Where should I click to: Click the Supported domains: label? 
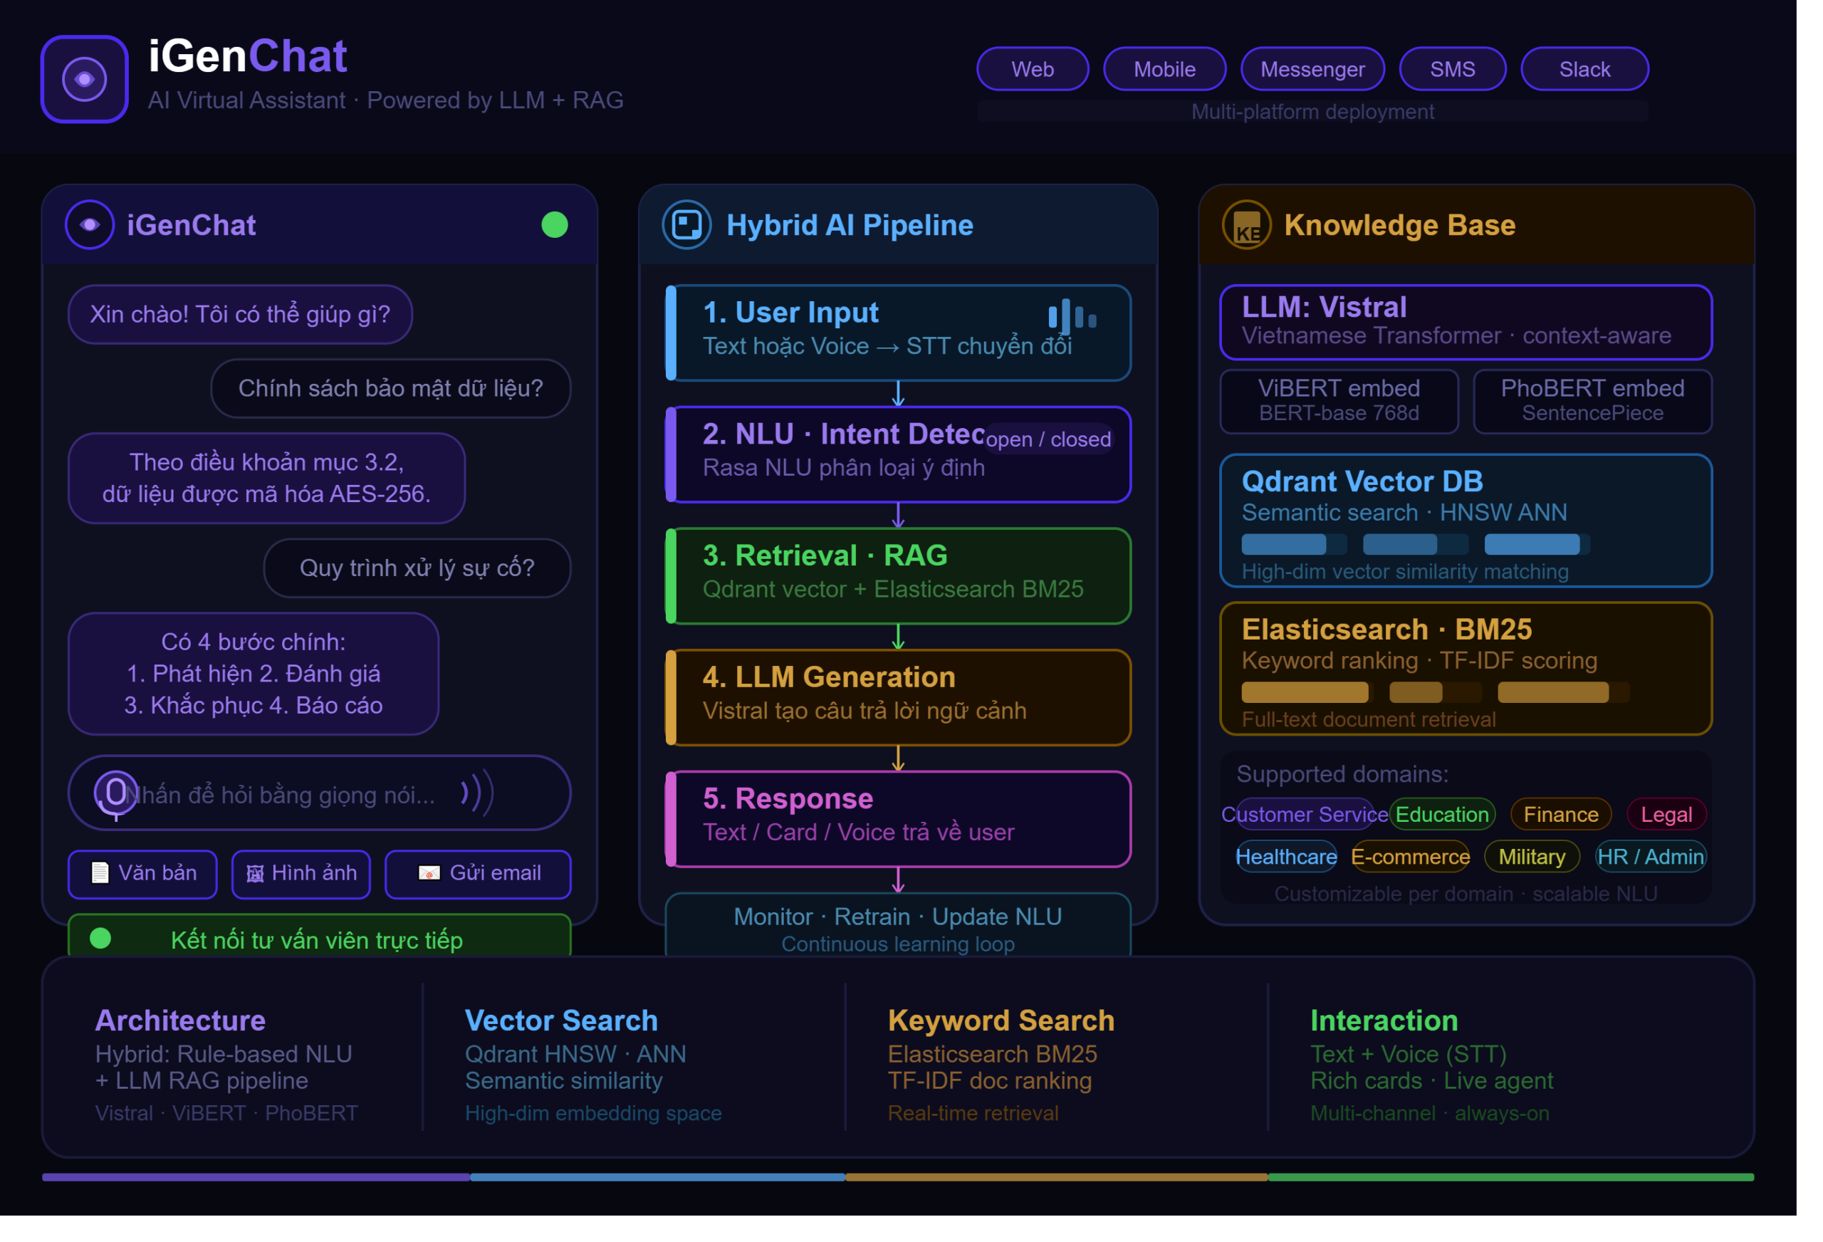(x=1343, y=775)
